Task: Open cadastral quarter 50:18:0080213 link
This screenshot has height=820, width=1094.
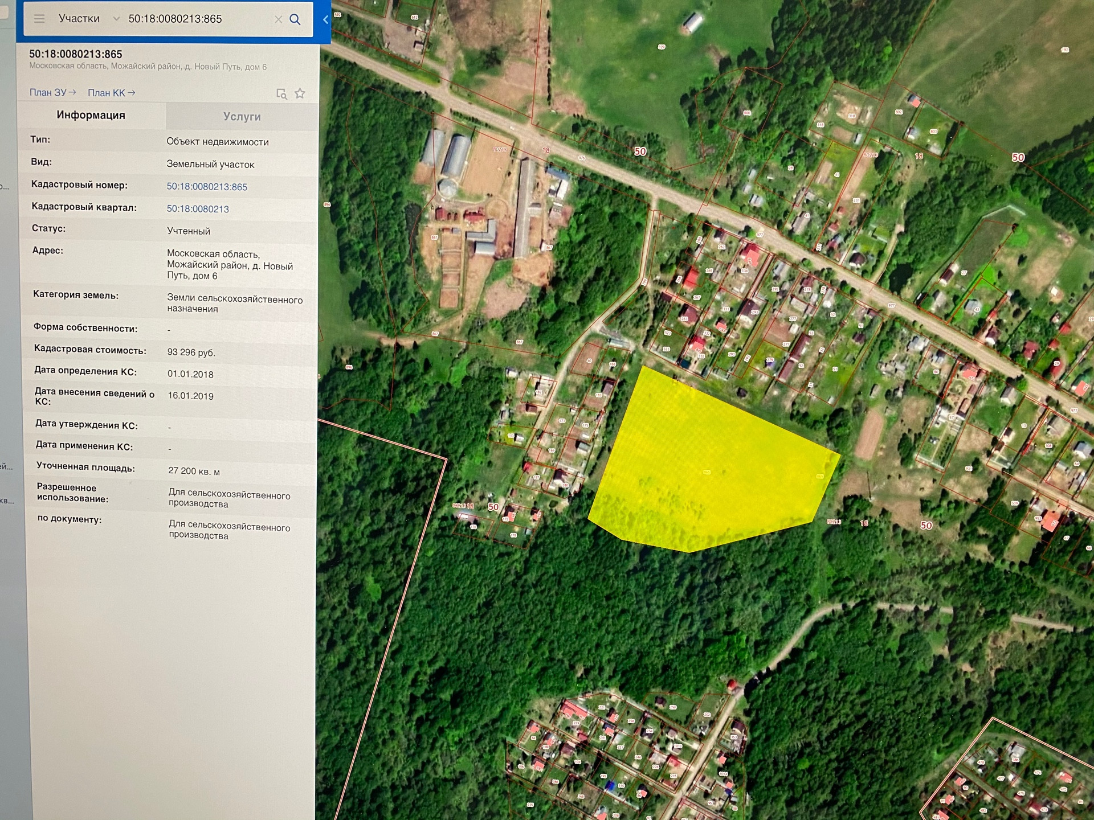Action: (x=198, y=209)
